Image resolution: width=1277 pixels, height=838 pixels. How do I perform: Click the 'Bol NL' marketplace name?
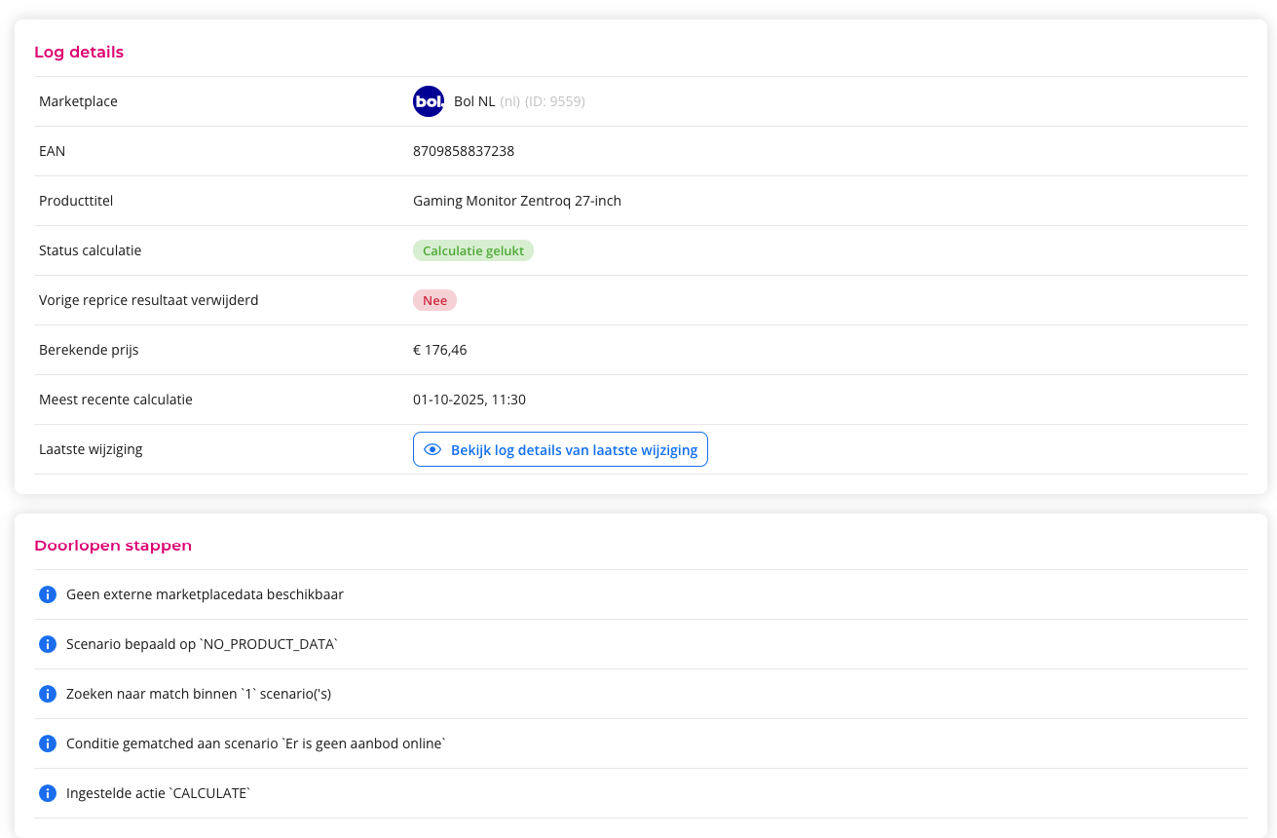point(474,101)
